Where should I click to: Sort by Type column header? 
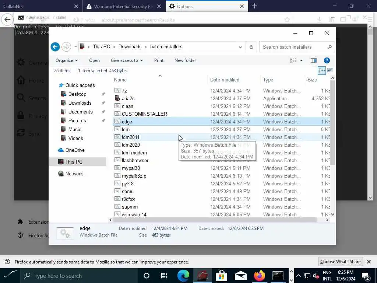tap(282, 80)
